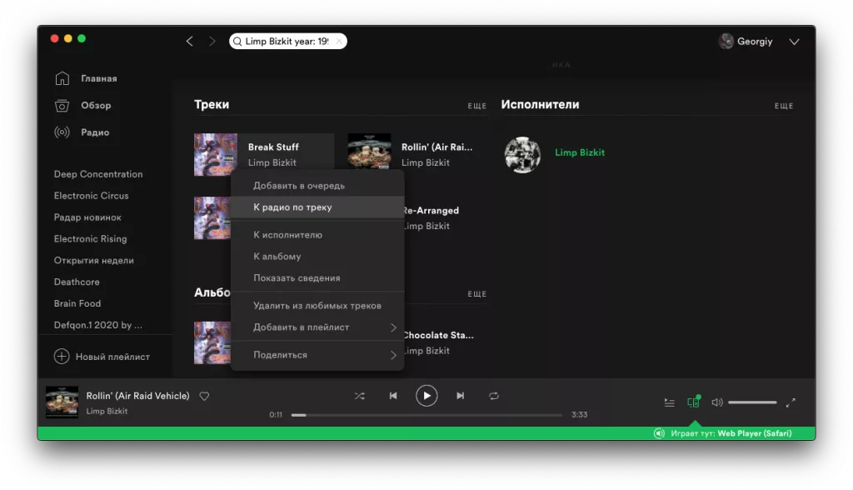The height and width of the screenshot is (490, 853).
Task: Open the play queue icon
Action: (669, 402)
